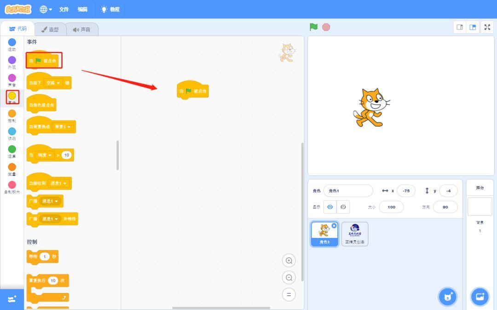Click the workspace vertical scrollbar
This screenshot has width=497, height=310.
[302, 212]
